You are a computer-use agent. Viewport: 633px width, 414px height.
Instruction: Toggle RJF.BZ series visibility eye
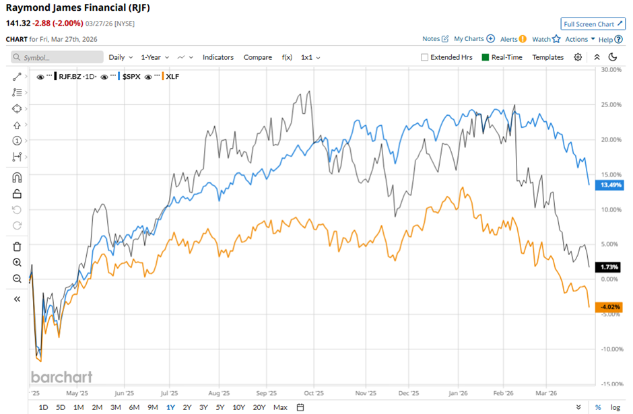tap(40, 77)
